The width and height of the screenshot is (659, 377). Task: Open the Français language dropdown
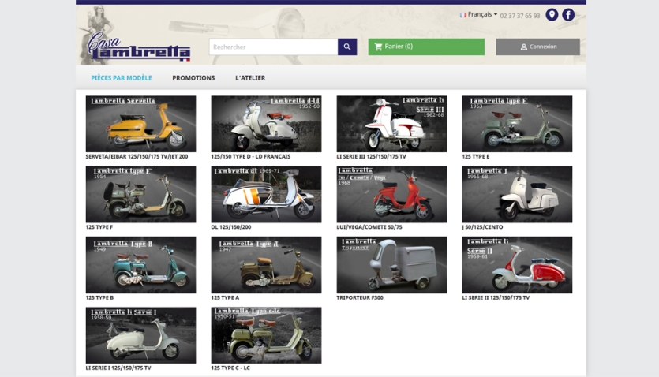[x=479, y=14]
